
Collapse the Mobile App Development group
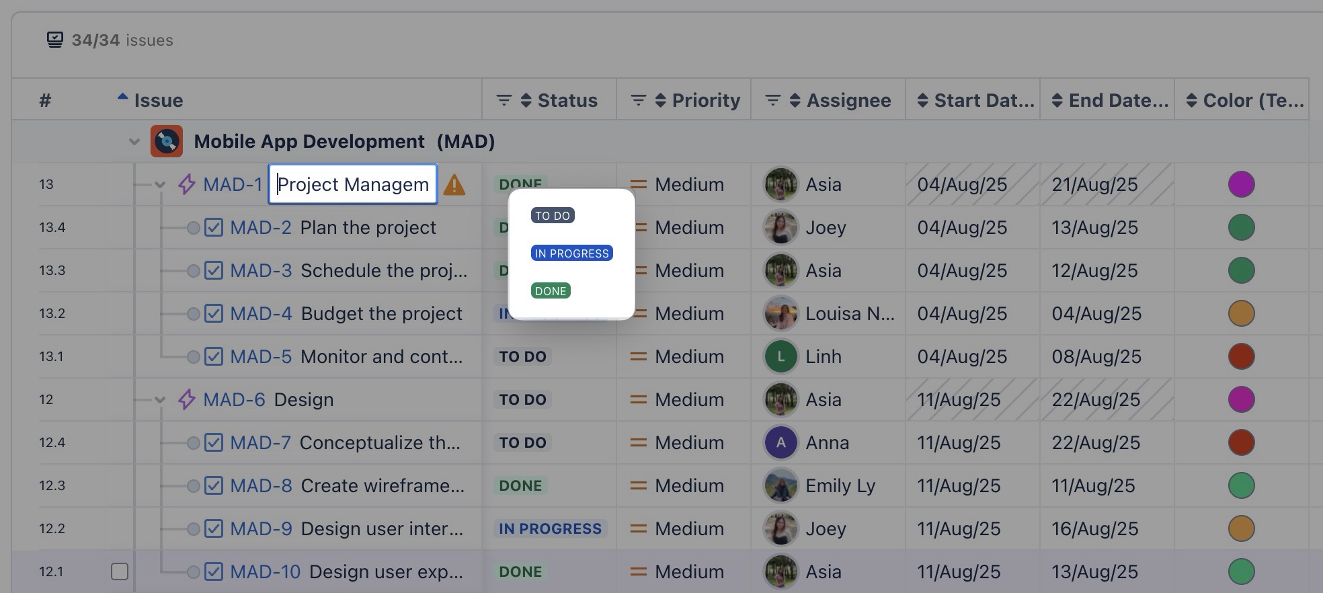134,142
